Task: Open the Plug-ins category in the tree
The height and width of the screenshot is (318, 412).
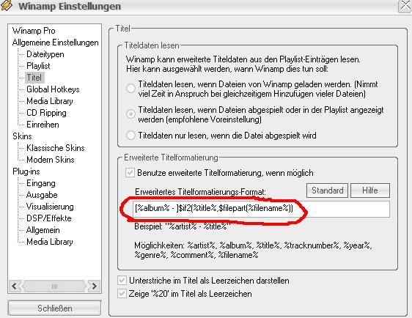Action: (26, 171)
